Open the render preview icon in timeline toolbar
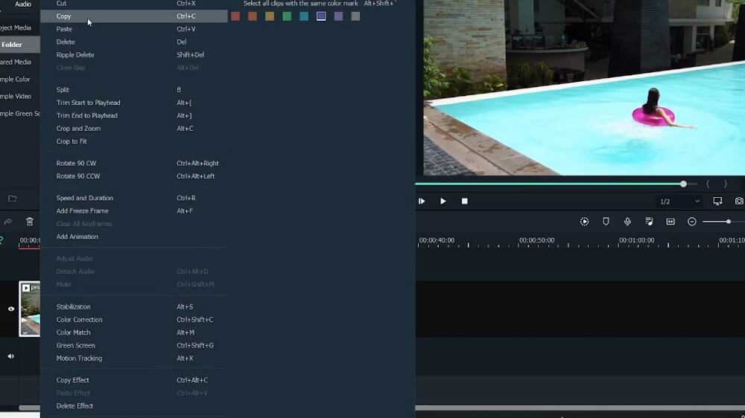The width and height of the screenshot is (745, 418). point(584,222)
